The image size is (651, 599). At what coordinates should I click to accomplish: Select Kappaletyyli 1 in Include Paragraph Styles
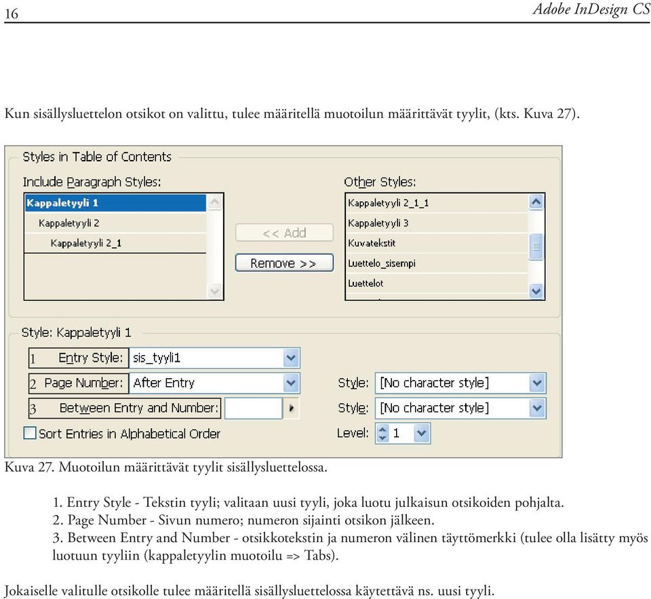115,203
